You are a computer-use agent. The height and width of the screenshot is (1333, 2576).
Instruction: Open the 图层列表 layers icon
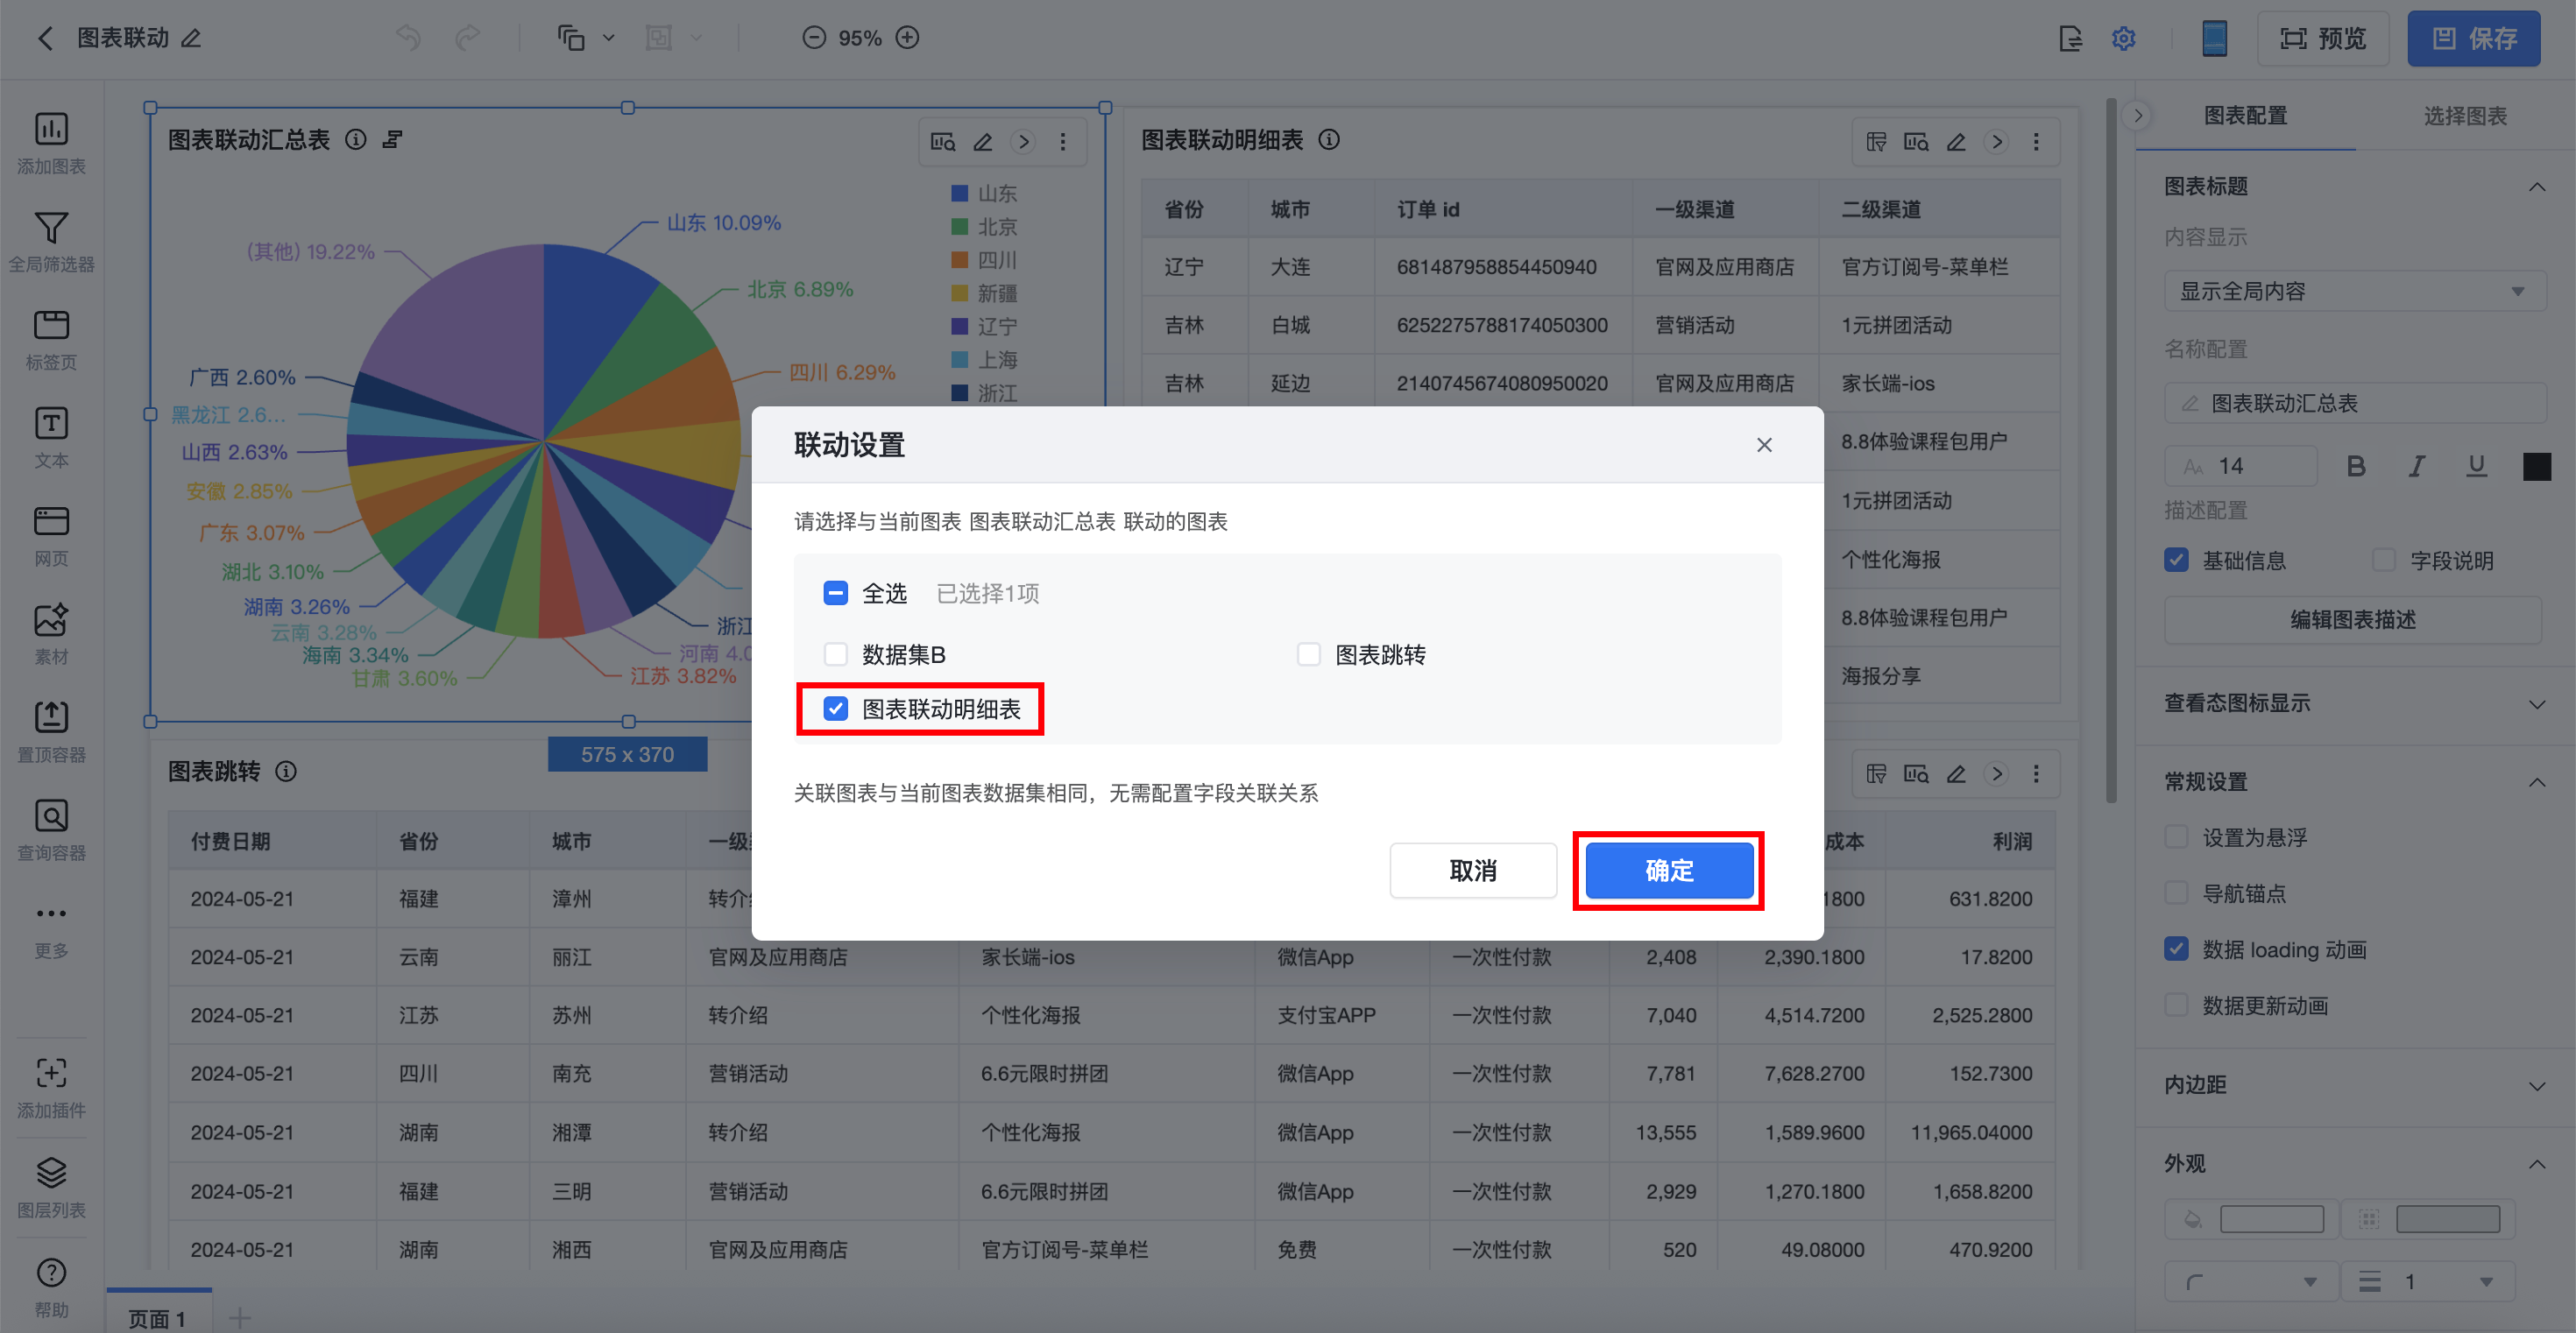tap(51, 1173)
